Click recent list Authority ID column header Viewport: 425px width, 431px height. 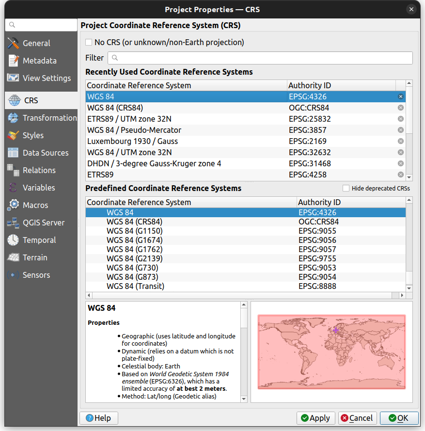(x=341, y=85)
